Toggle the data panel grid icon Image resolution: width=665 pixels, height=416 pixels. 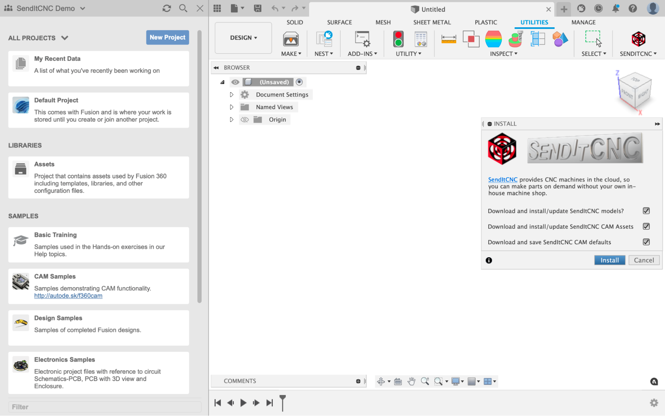[x=217, y=8]
